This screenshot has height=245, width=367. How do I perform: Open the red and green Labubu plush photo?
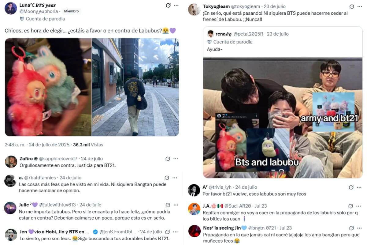click(48, 87)
